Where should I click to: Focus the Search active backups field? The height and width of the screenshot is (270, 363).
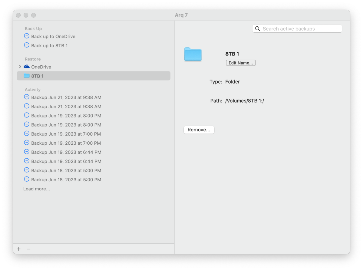pos(300,29)
